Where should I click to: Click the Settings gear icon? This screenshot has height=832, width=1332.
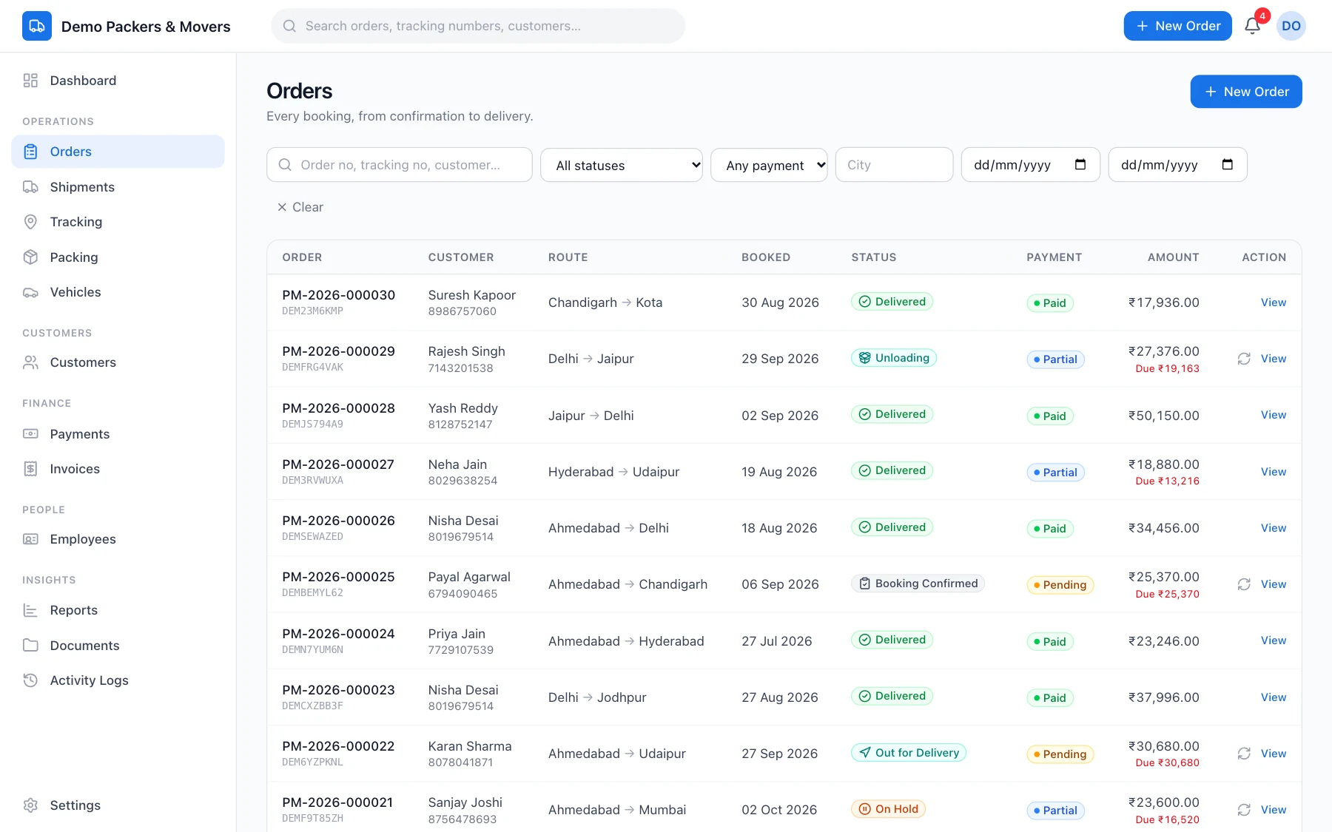[30, 805]
